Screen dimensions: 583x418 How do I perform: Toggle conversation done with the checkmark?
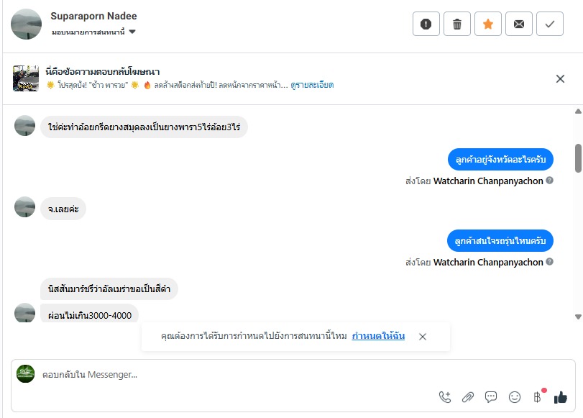tap(550, 24)
